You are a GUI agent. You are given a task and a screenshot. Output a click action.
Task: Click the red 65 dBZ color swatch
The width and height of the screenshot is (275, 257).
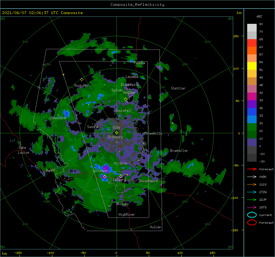click(252, 43)
